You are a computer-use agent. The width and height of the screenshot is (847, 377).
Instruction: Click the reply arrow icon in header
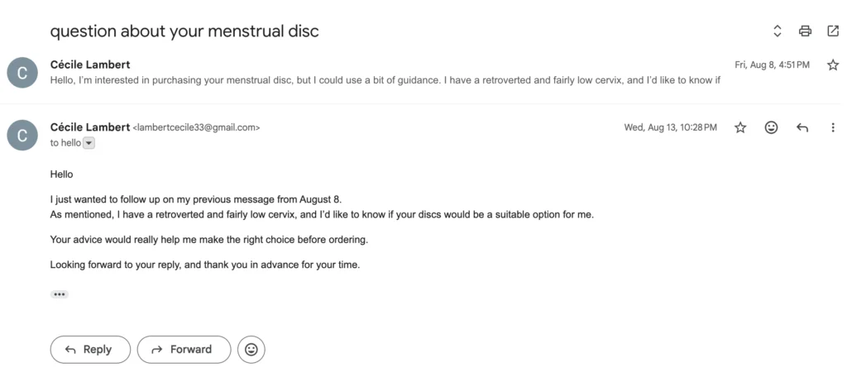click(x=802, y=127)
